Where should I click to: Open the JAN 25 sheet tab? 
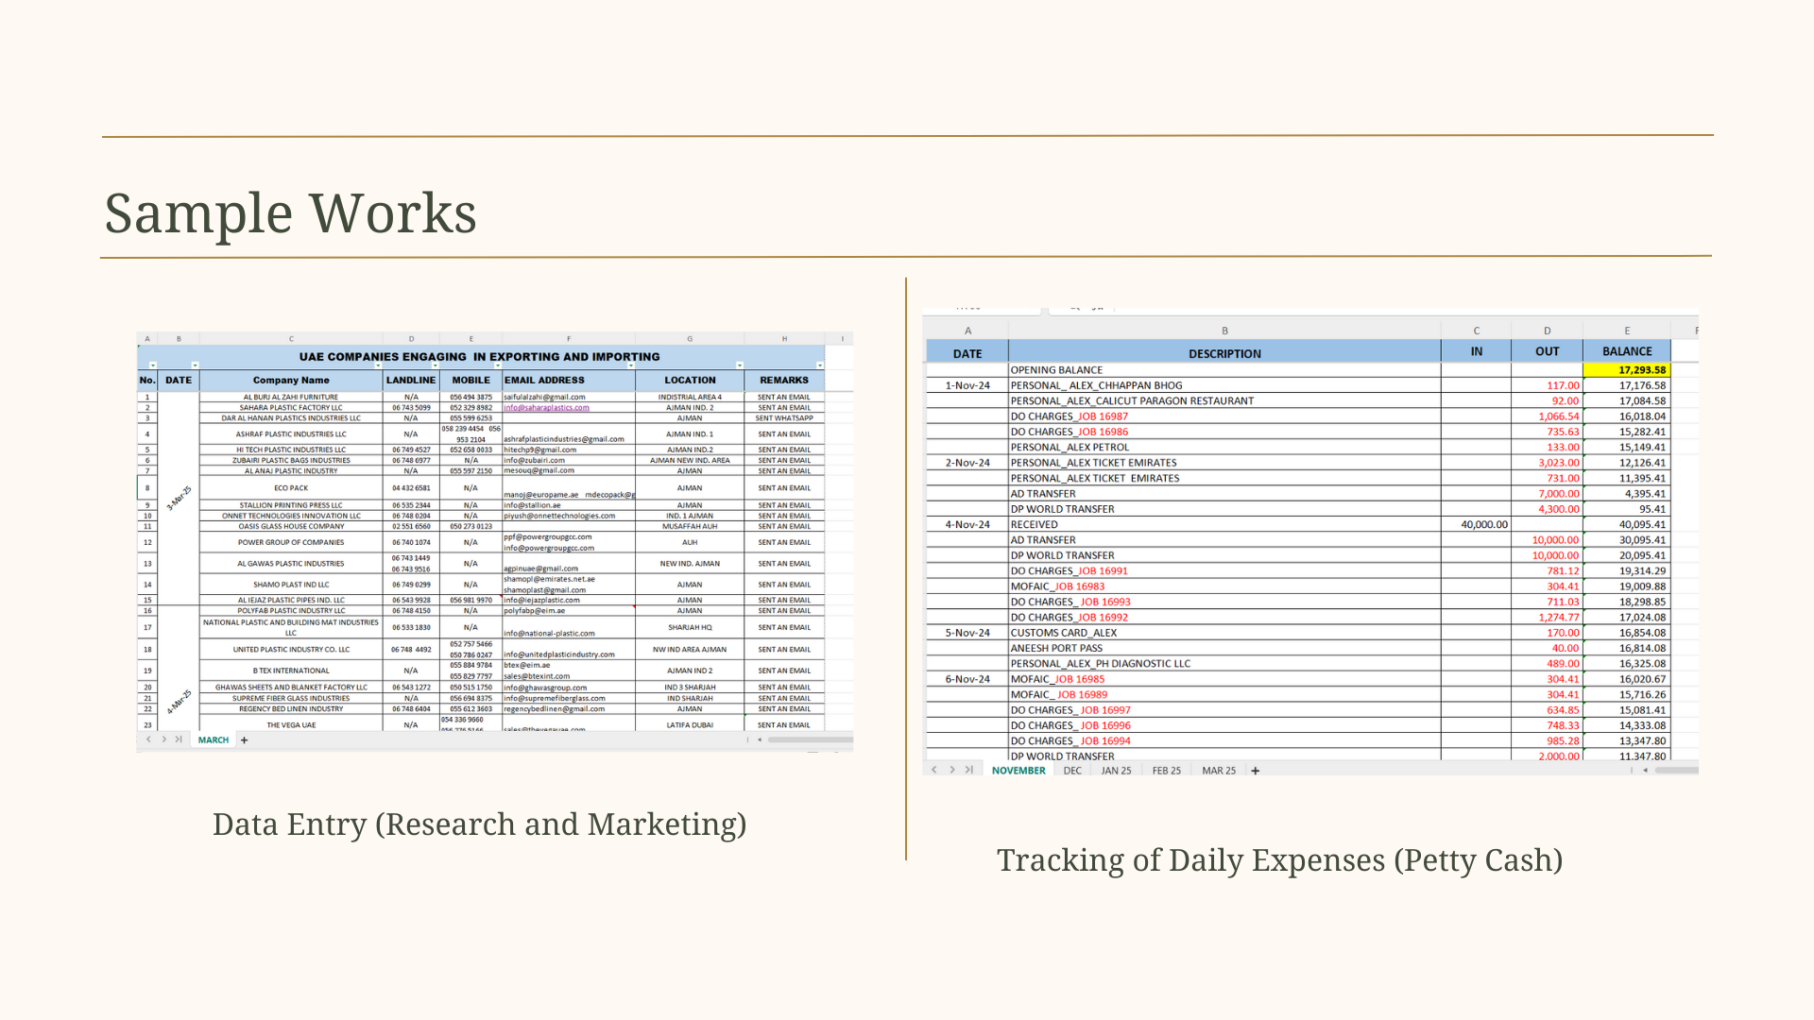(x=1116, y=771)
